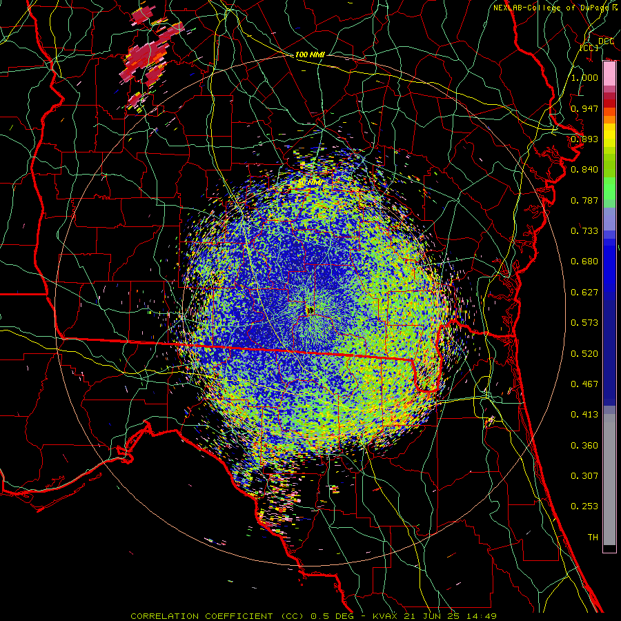Screen dimensions: 621x621
Task: Click the 0.573 legend value
Action: pos(584,323)
